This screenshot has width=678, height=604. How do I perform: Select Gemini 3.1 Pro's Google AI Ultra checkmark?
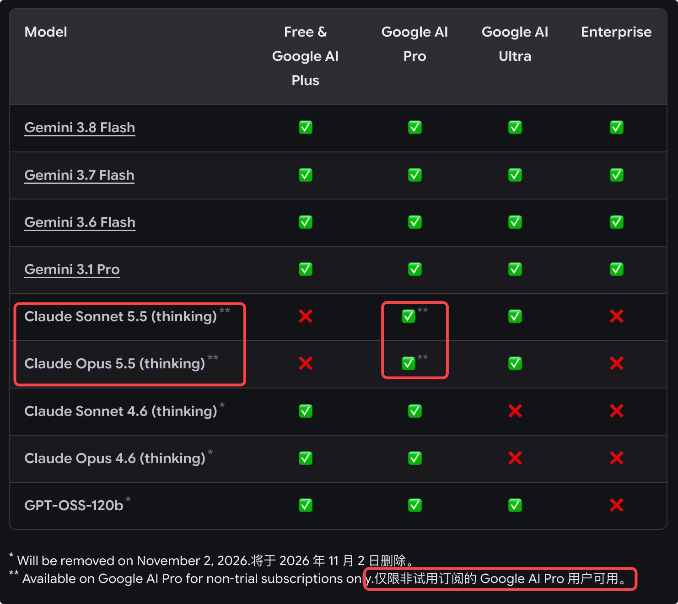pos(515,269)
